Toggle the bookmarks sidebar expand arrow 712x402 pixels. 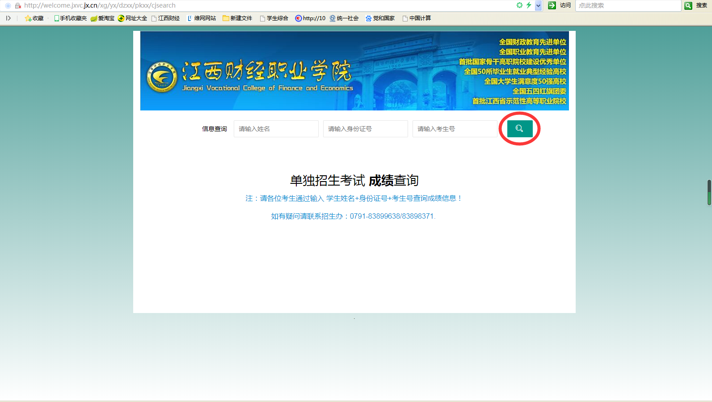[x=8, y=18]
